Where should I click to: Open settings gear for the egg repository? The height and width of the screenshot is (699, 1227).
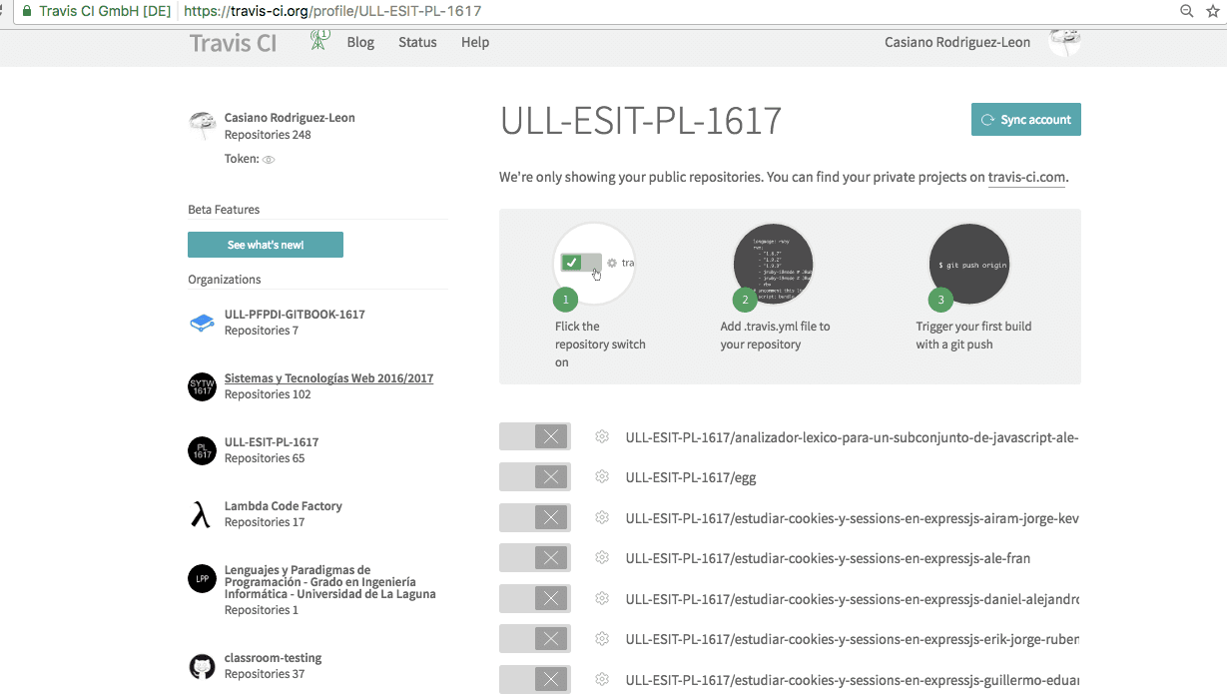602,477
